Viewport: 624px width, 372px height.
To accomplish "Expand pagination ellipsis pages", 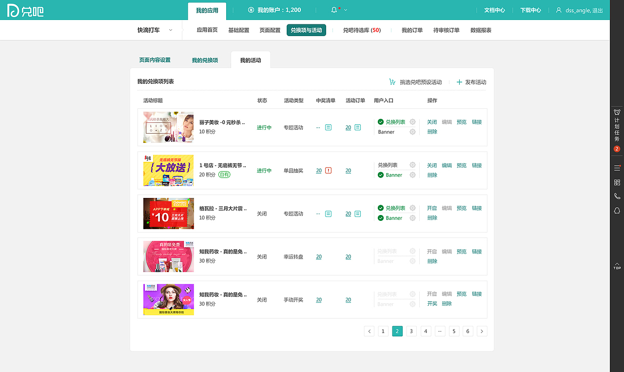I will point(440,332).
